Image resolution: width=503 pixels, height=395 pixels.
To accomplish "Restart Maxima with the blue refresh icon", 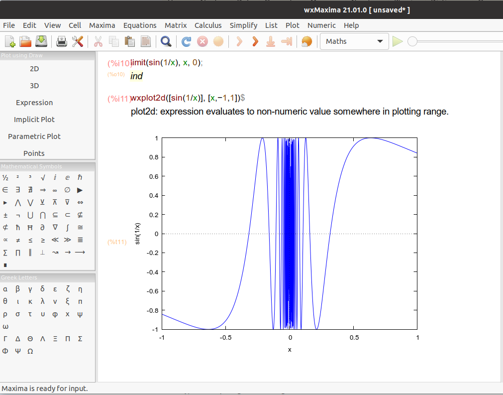I will click(186, 41).
